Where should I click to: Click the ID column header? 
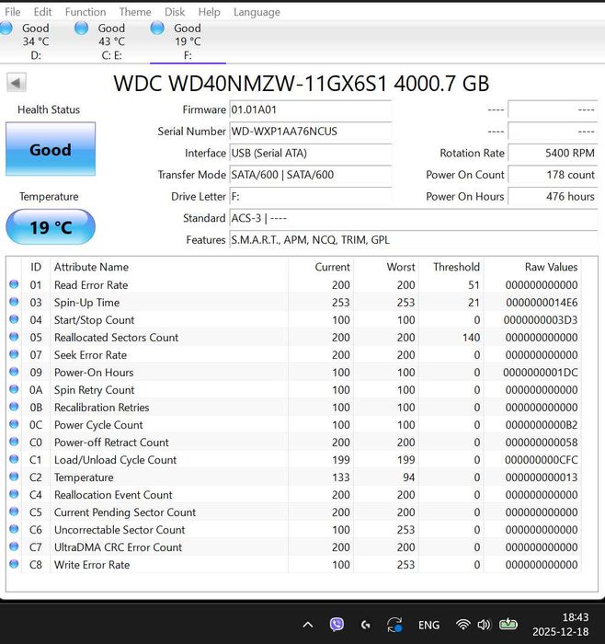point(36,267)
